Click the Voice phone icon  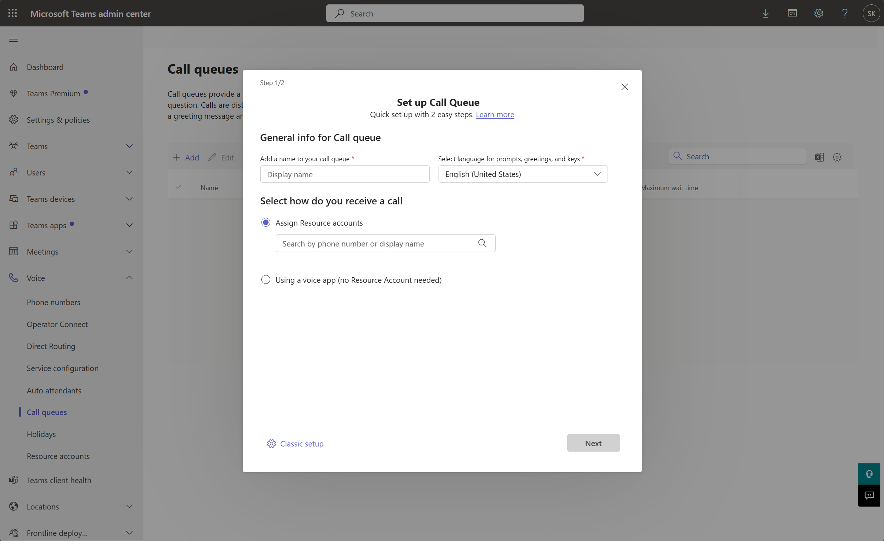pyautogui.click(x=14, y=278)
